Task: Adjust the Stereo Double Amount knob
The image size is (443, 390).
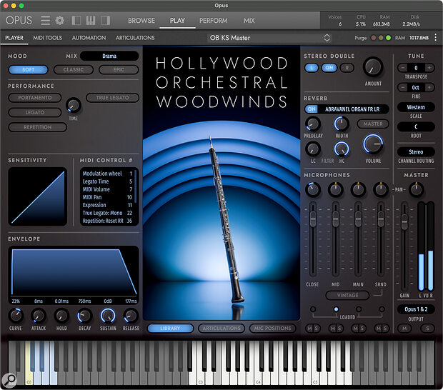Action: click(373, 67)
